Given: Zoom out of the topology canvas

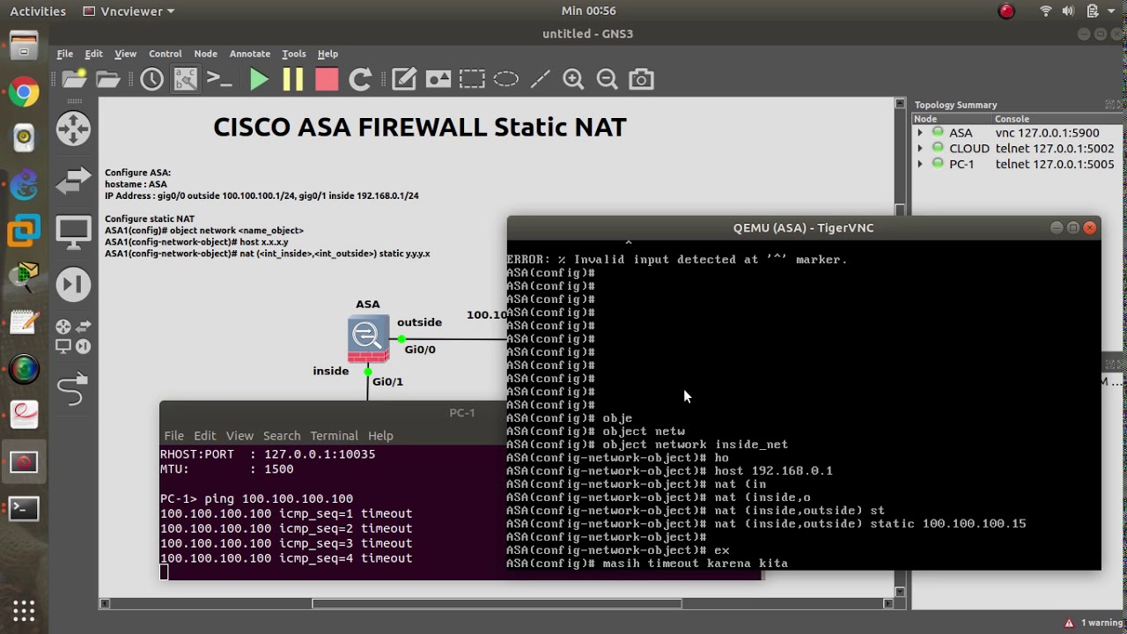Looking at the screenshot, I should pyautogui.click(x=608, y=80).
